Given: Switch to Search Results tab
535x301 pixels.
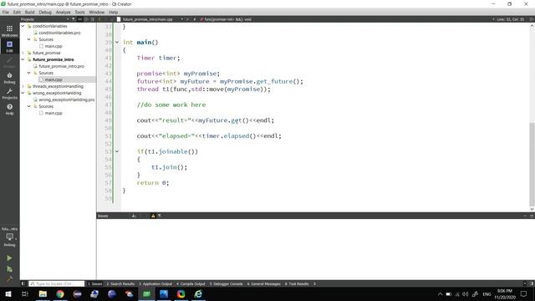Looking at the screenshot, I should click(x=120, y=284).
